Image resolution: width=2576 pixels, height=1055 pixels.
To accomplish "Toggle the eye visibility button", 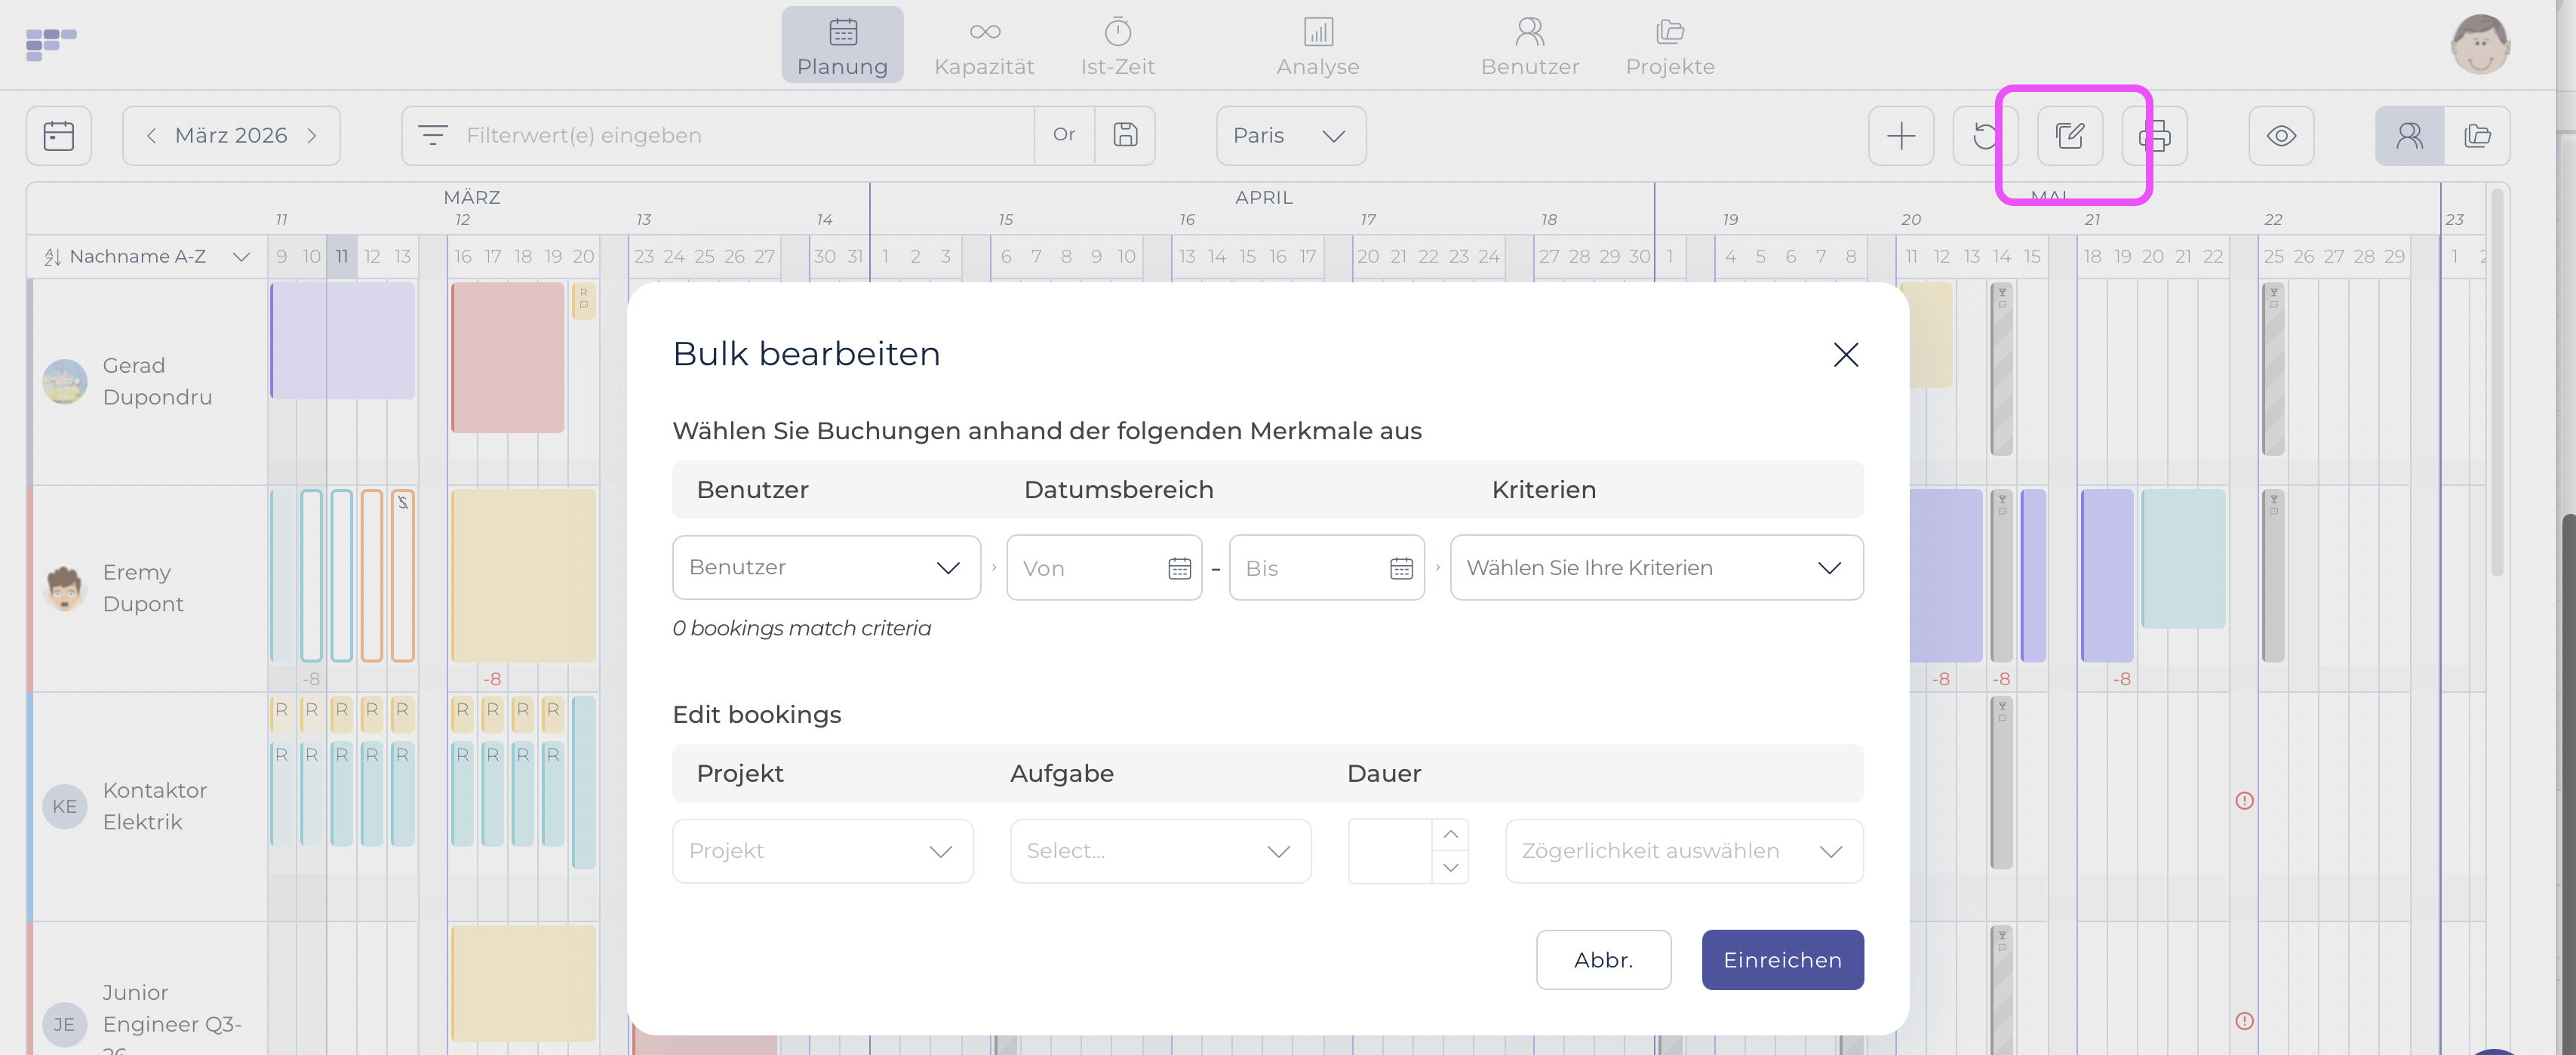I will [x=2280, y=135].
